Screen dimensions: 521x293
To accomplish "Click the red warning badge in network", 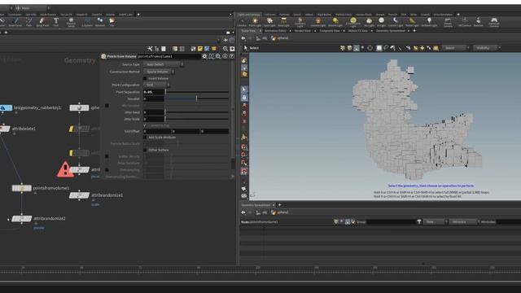I will pos(65,169).
